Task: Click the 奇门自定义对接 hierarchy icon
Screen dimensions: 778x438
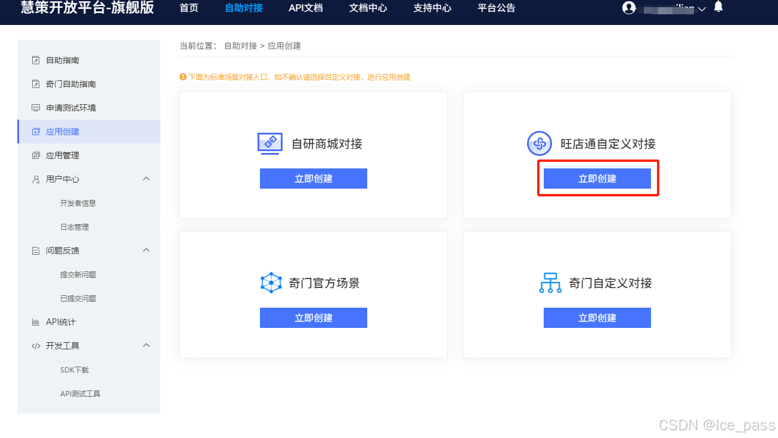Action: tap(550, 283)
